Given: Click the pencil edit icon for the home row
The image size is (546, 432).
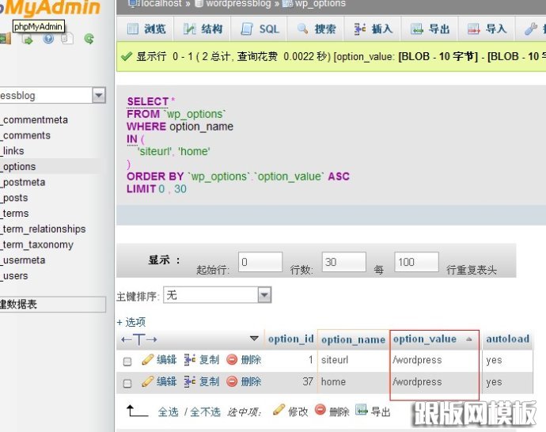Looking at the screenshot, I should click(148, 381).
